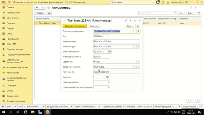Select the Titan Maxx 225 А/ч list row
The width and height of the screenshot is (204, 115).
[x=47, y=23]
